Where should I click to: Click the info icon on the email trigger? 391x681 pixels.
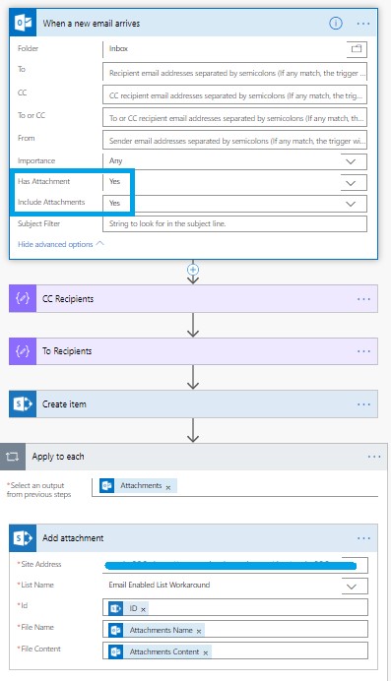pos(336,23)
